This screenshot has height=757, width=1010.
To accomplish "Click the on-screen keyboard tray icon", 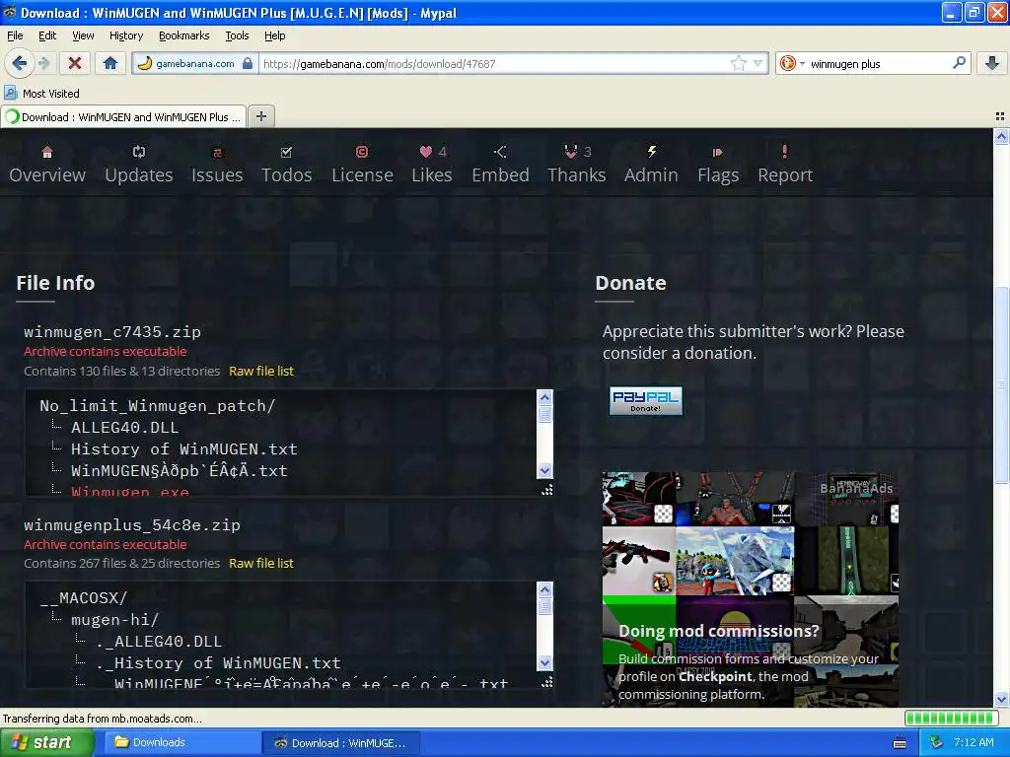I will click(900, 743).
